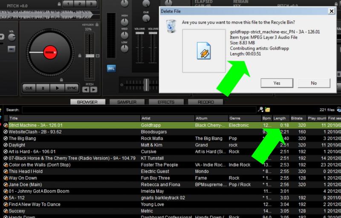
Task: Click the add virtual folder icon
Action: coord(268,110)
